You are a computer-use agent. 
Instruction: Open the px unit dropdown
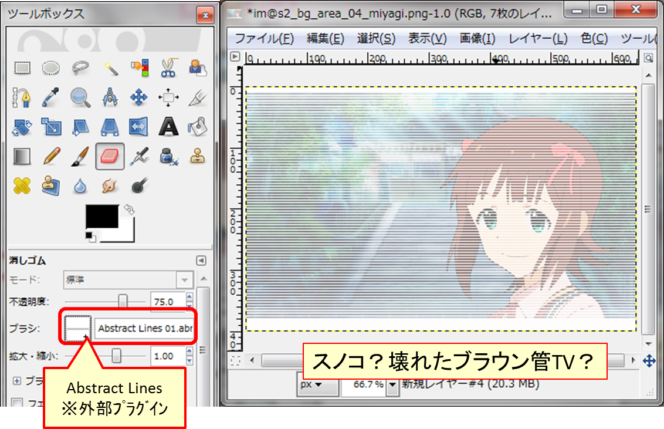pos(317,385)
